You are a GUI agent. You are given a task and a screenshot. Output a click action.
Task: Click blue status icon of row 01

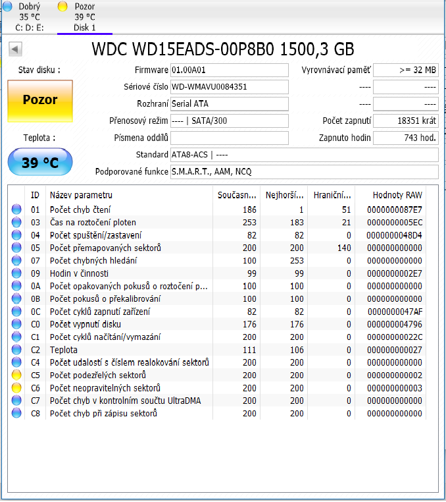click(16, 209)
